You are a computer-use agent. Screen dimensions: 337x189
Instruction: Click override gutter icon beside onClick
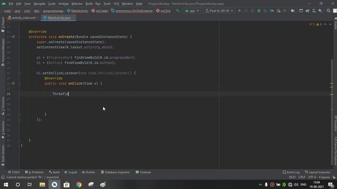click(13, 83)
